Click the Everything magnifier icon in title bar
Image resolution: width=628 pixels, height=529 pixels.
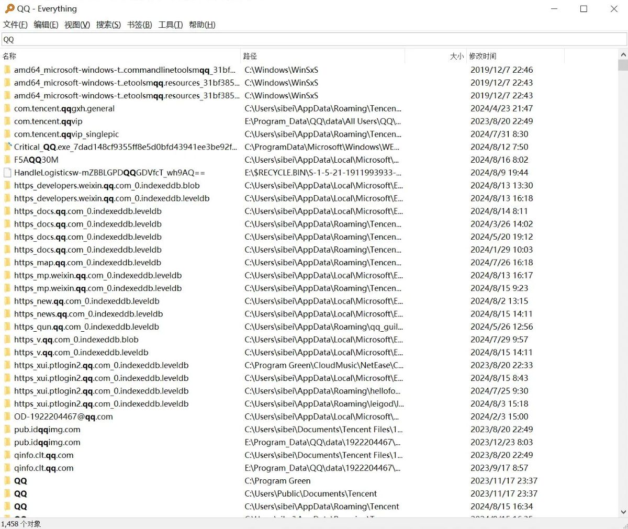coord(9,9)
